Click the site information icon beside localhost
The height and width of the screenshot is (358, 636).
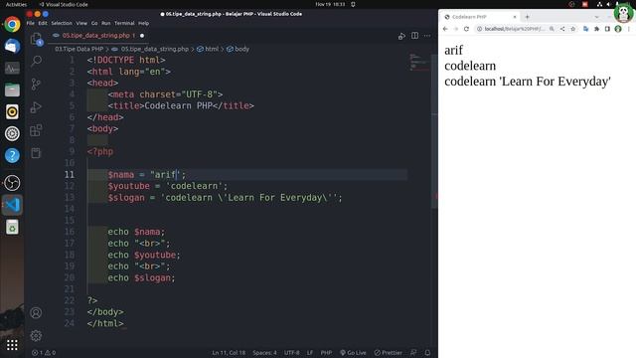tap(479, 29)
